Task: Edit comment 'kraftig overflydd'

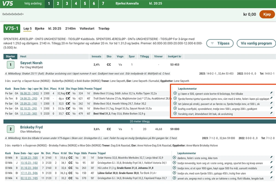Action: 271,108
